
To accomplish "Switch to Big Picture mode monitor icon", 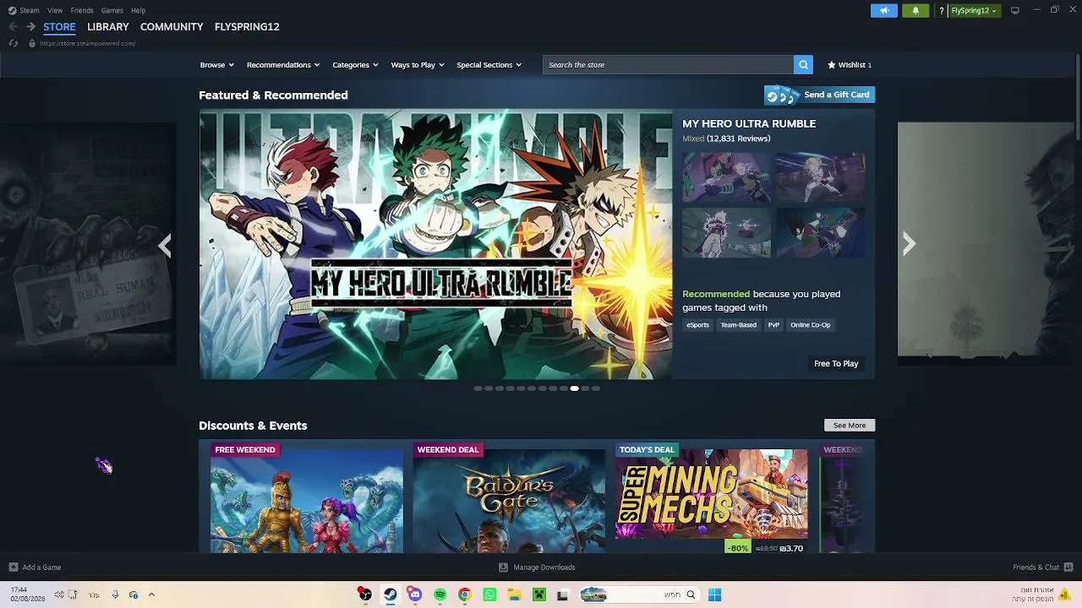I will pyautogui.click(x=1014, y=10).
